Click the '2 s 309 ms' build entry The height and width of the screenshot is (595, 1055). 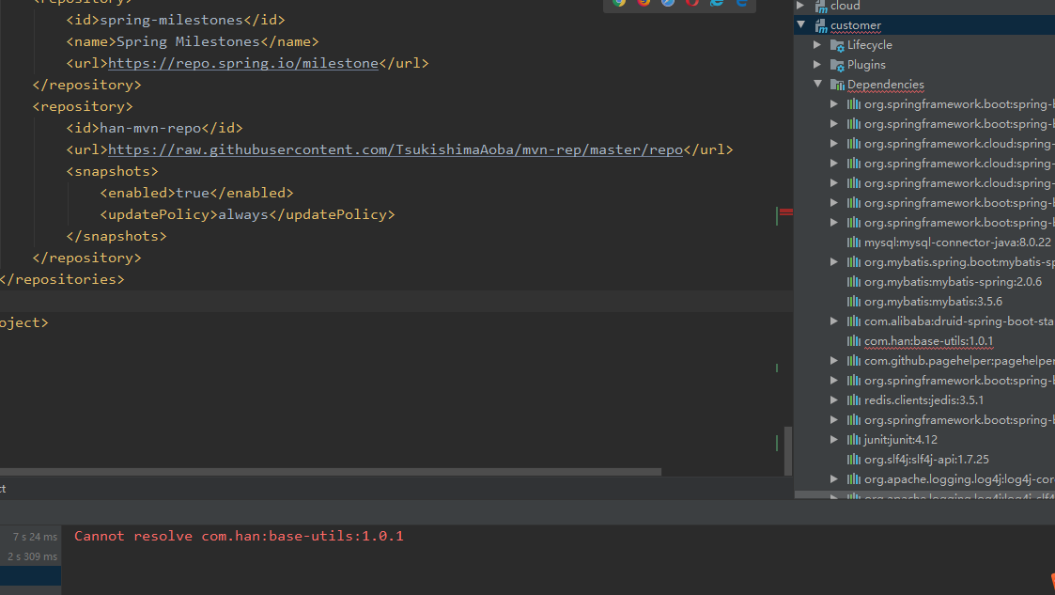(32, 556)
